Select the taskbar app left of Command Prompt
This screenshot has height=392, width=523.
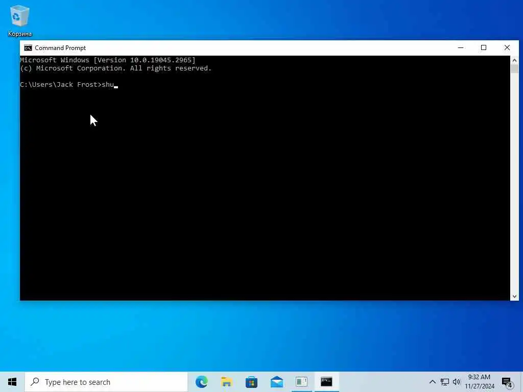tap(301, 382)
